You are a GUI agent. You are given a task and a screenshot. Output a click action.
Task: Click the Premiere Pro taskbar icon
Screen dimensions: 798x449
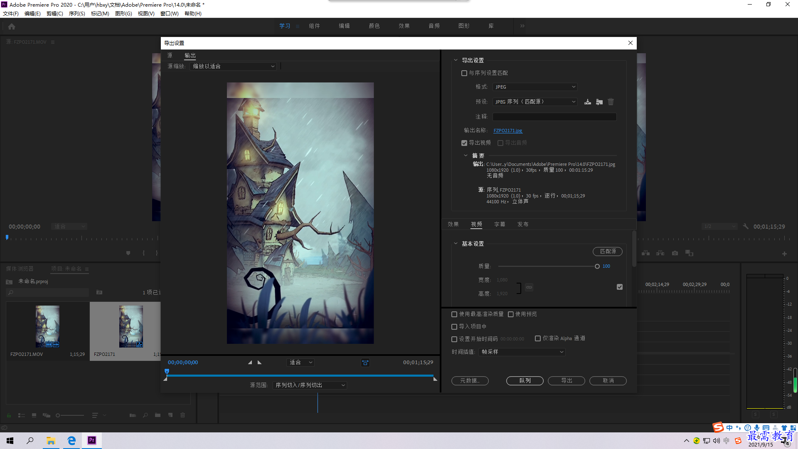pyautogui.click(x=92, y=441)
